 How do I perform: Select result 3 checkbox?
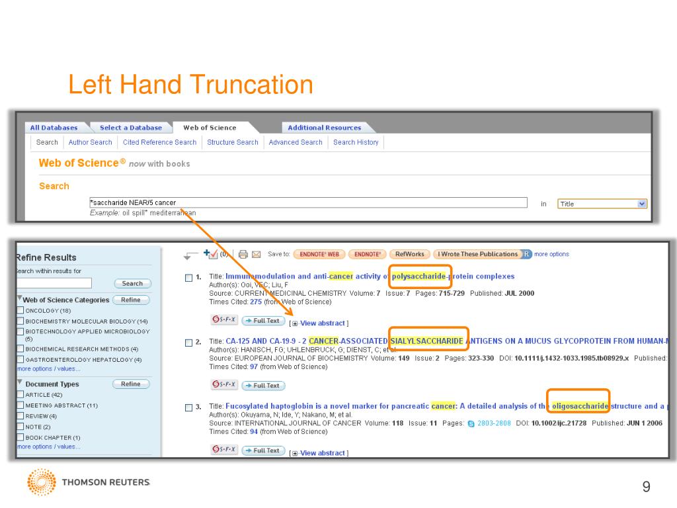(188, 407)
